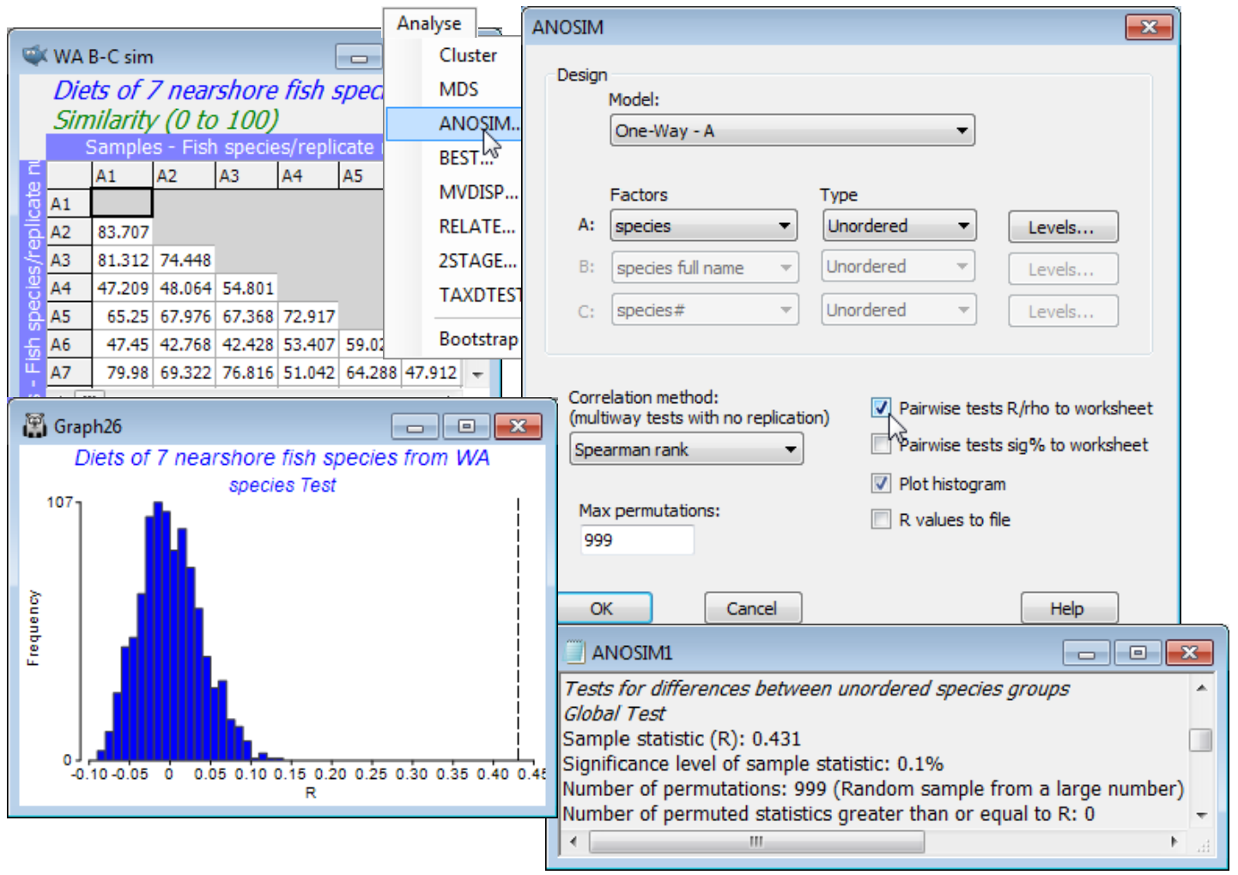Image resolution: width=1238 pixels, height=875 pixels.
Task: Click ANOSIM1 scroll up arrow
Action: (x=1201, y=688)
